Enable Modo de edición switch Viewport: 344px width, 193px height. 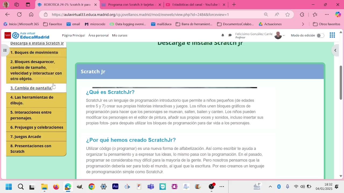(x=320, y=35)
